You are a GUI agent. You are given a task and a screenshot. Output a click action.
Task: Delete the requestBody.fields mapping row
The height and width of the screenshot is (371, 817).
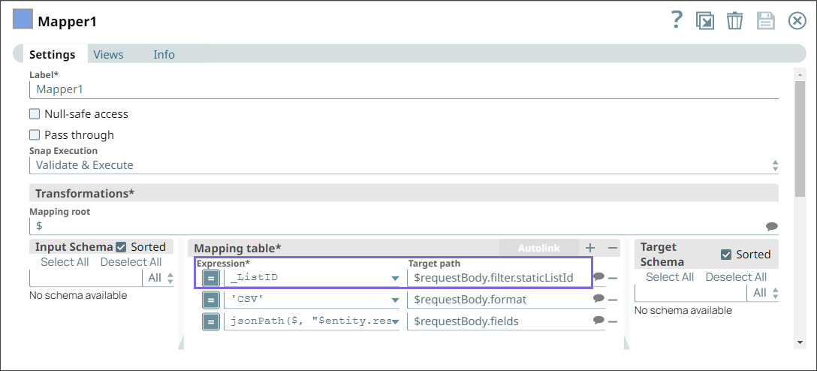pyautogui.click(x=613, y=321)
